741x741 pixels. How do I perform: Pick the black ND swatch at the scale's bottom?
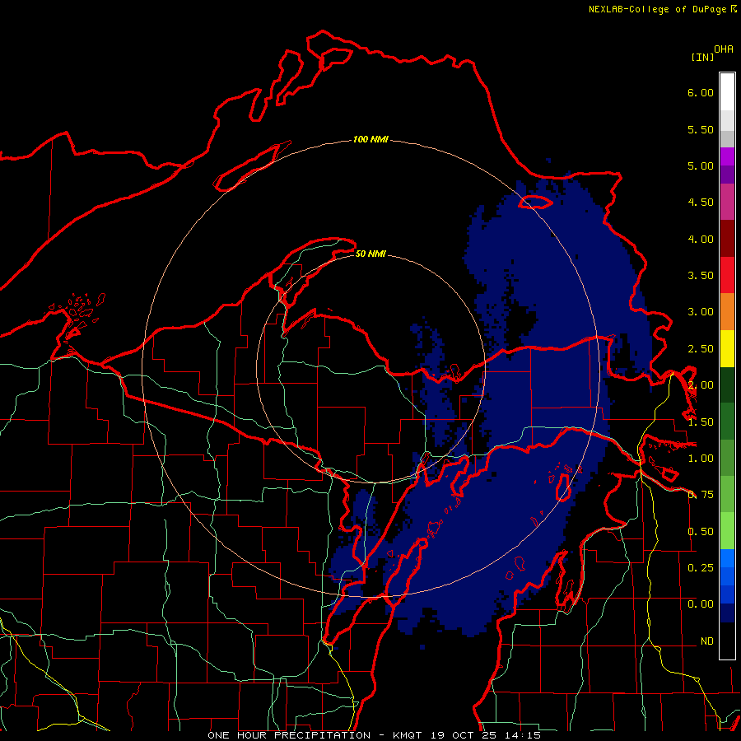(727, 641)
